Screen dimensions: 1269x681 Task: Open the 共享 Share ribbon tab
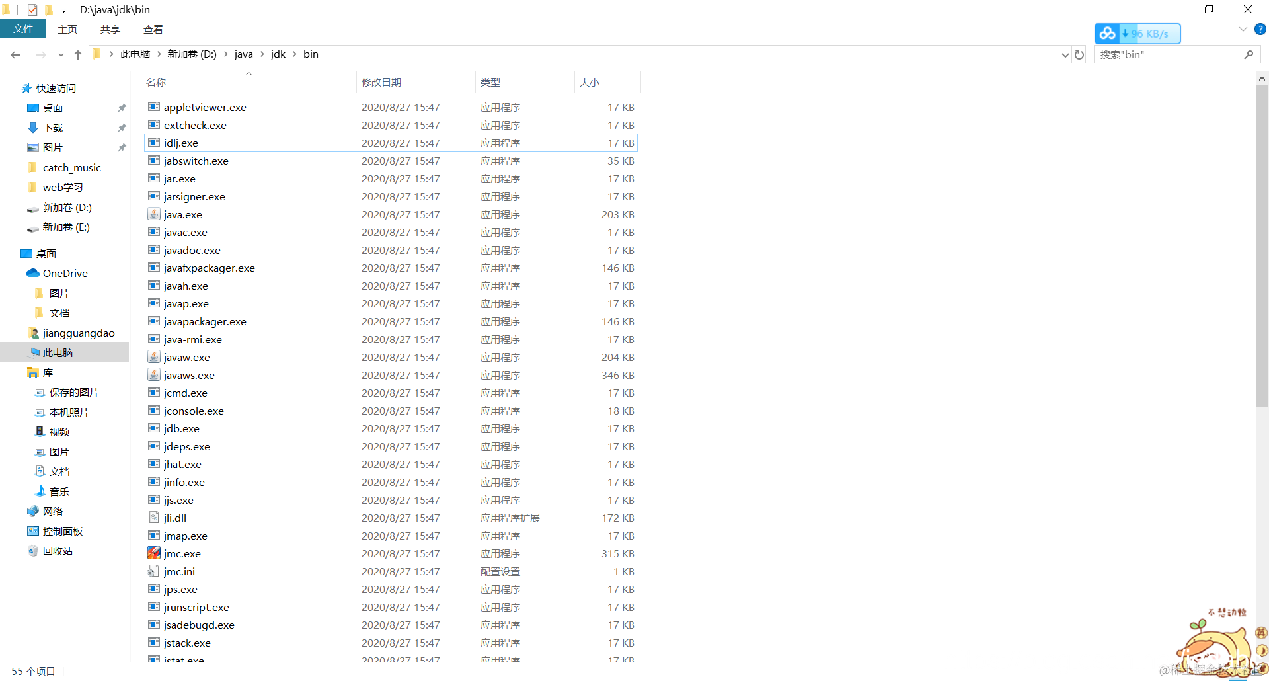110,29
